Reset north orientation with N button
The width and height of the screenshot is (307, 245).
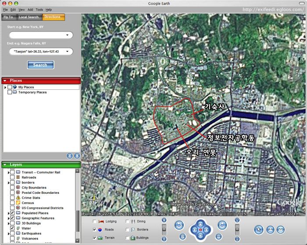point(182,237)
